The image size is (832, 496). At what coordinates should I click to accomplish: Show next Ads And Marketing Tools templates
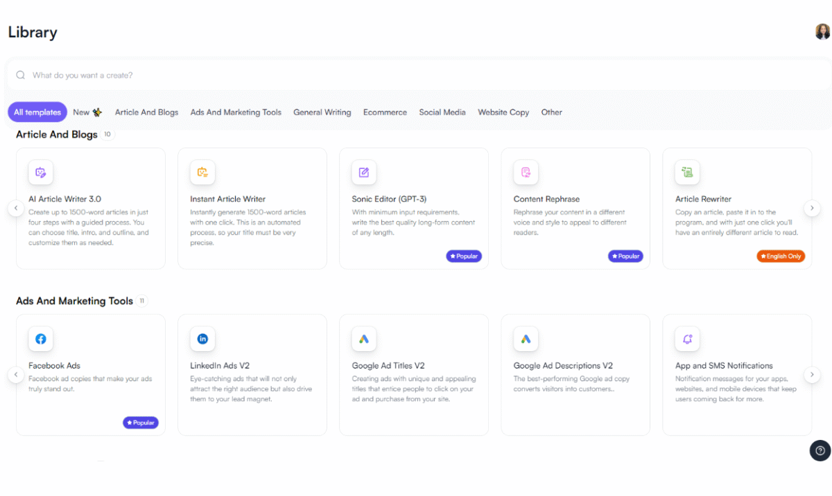coord(812,375)
